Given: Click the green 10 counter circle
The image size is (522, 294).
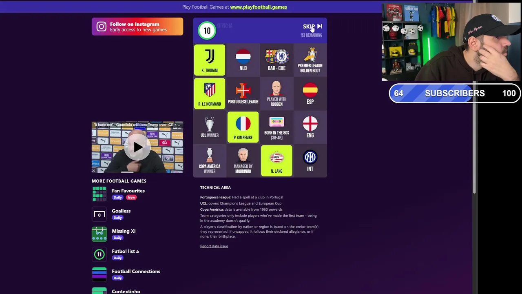Looking at the screenshot, I should (x=207, y=31).
